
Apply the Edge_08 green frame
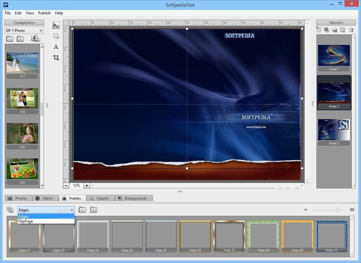pos(263,237)
